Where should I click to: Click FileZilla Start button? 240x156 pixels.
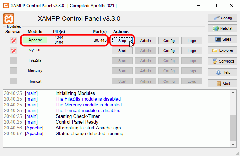click(122, 61)
